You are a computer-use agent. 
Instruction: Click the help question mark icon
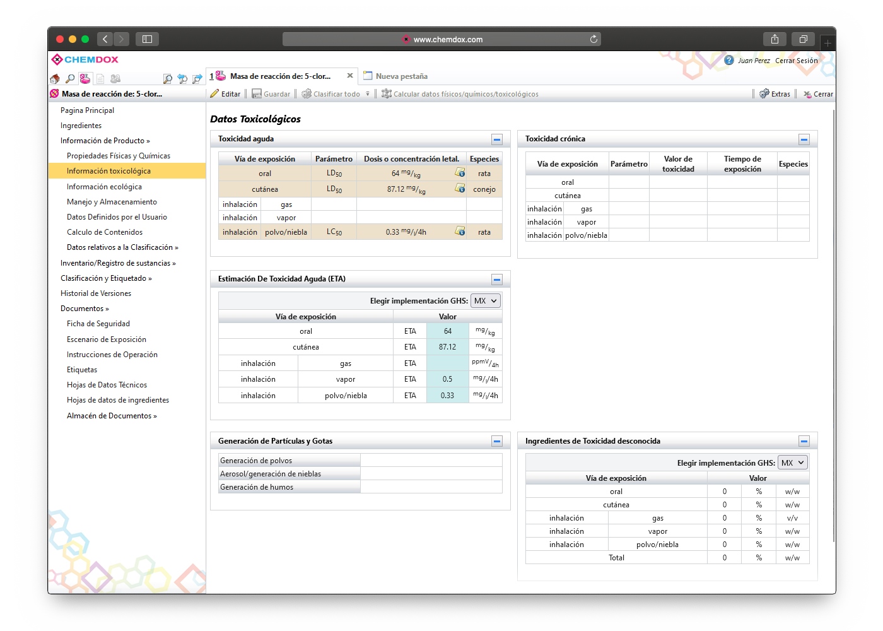729,61
